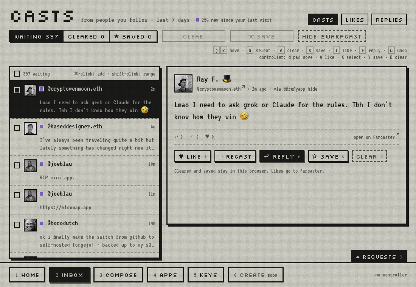The width and height of the screenshot is (416, 287).
Task: Click the @cryptowenmoon.eth profile link
Action: 219,89
